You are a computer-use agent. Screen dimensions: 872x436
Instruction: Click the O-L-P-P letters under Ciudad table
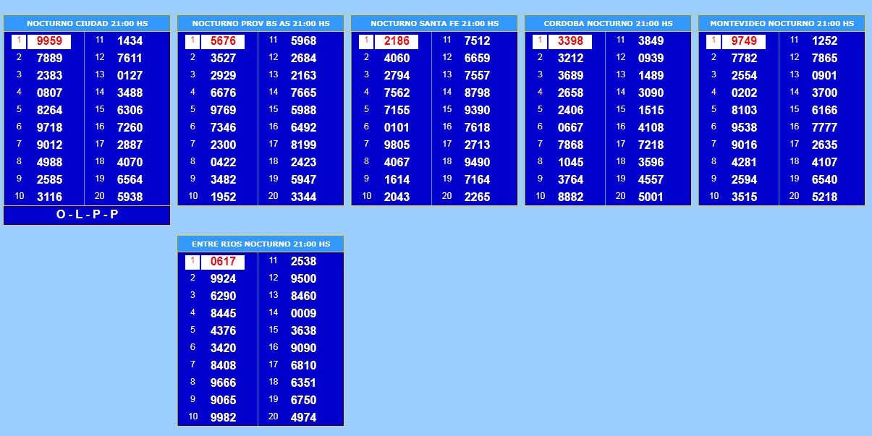[87, 215]
